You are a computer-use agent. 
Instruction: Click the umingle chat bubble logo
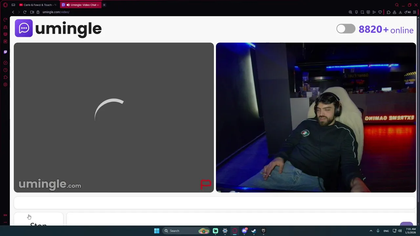(24, 28)
